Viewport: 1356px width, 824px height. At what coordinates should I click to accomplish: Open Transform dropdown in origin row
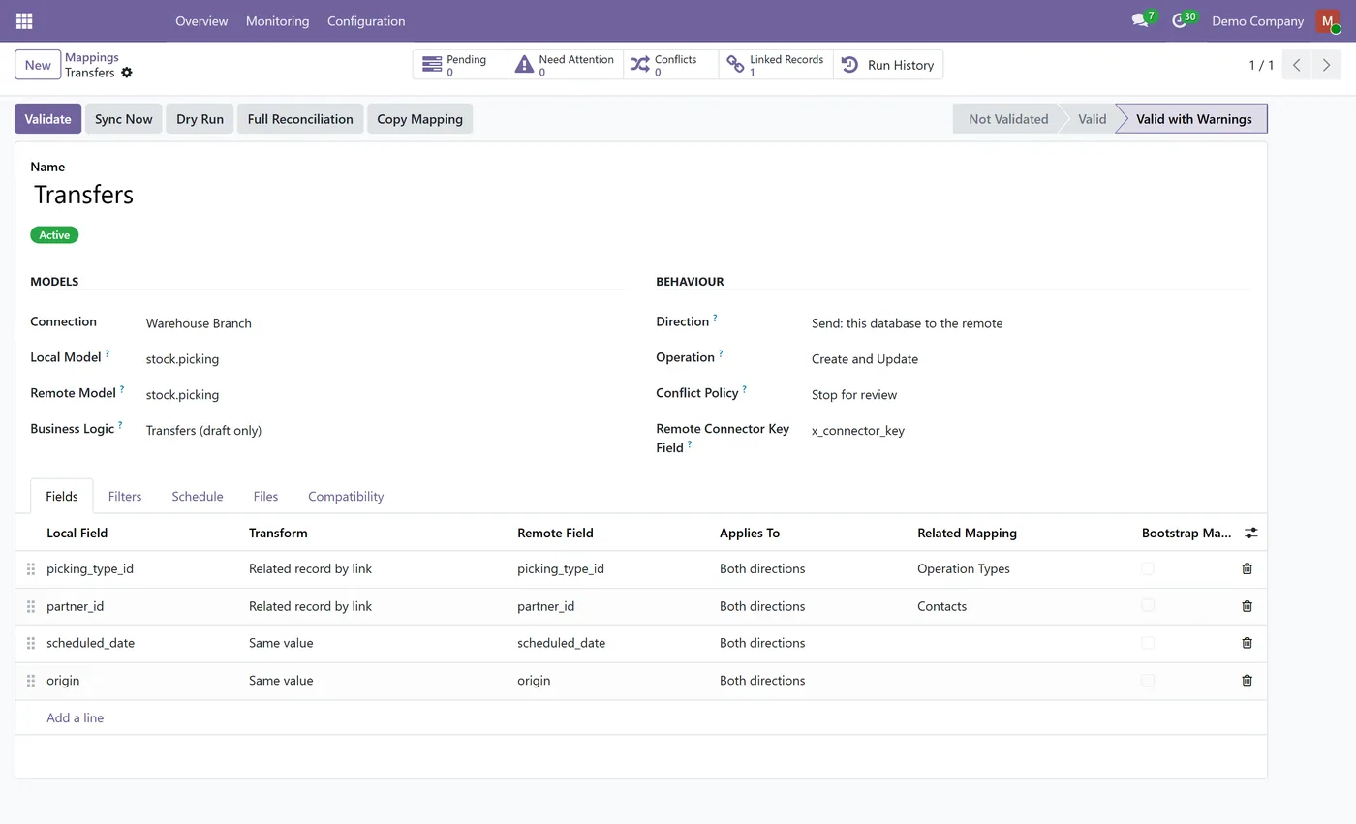pos(375,681)
